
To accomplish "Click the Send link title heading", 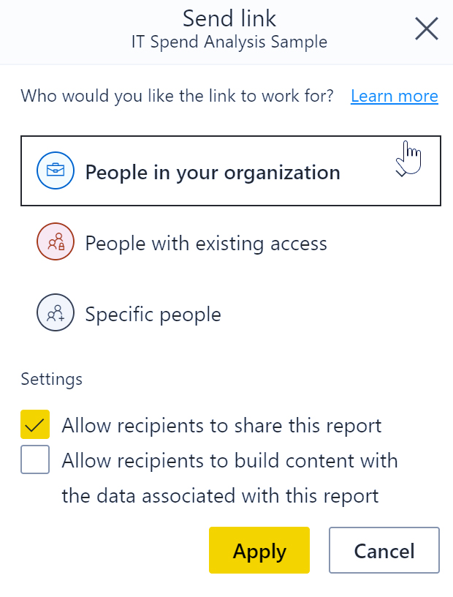I will point(229,18).
